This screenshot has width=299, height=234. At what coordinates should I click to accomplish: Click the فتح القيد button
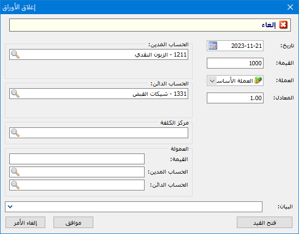pyautogui.click(x=265, y=223)
